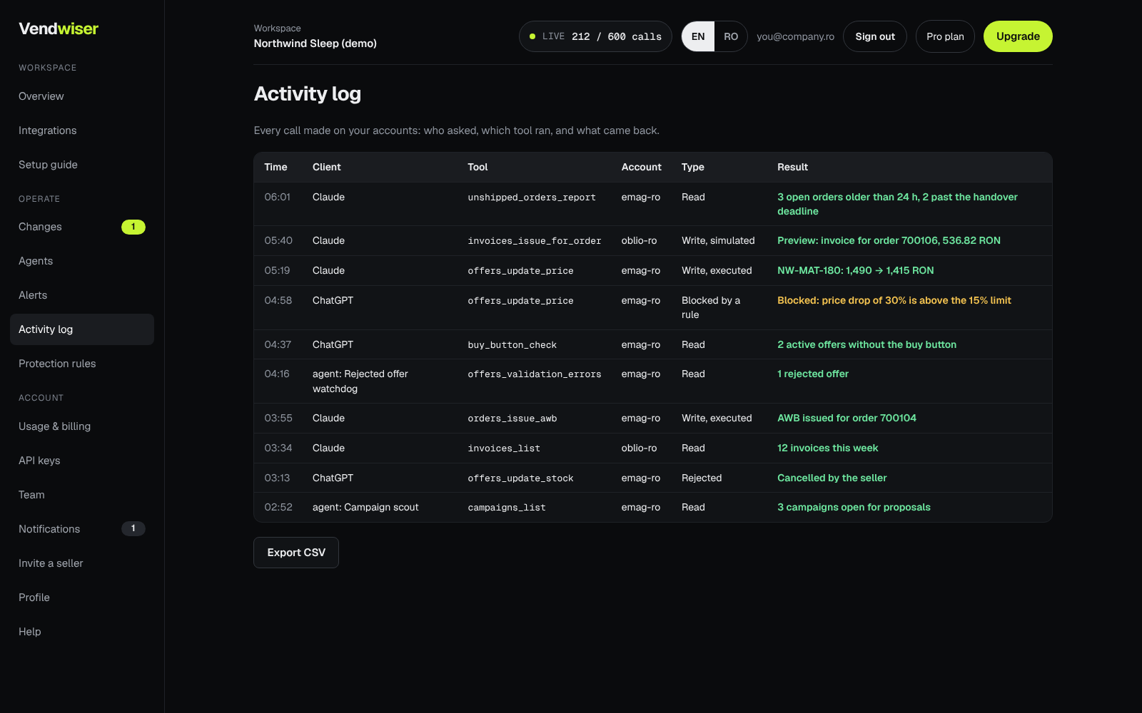This screenshot has width=1142, height=713.
Task: Click result 'NW-MAT-180: 1,490 → 1,415 RON'
Action: point(855,271)
